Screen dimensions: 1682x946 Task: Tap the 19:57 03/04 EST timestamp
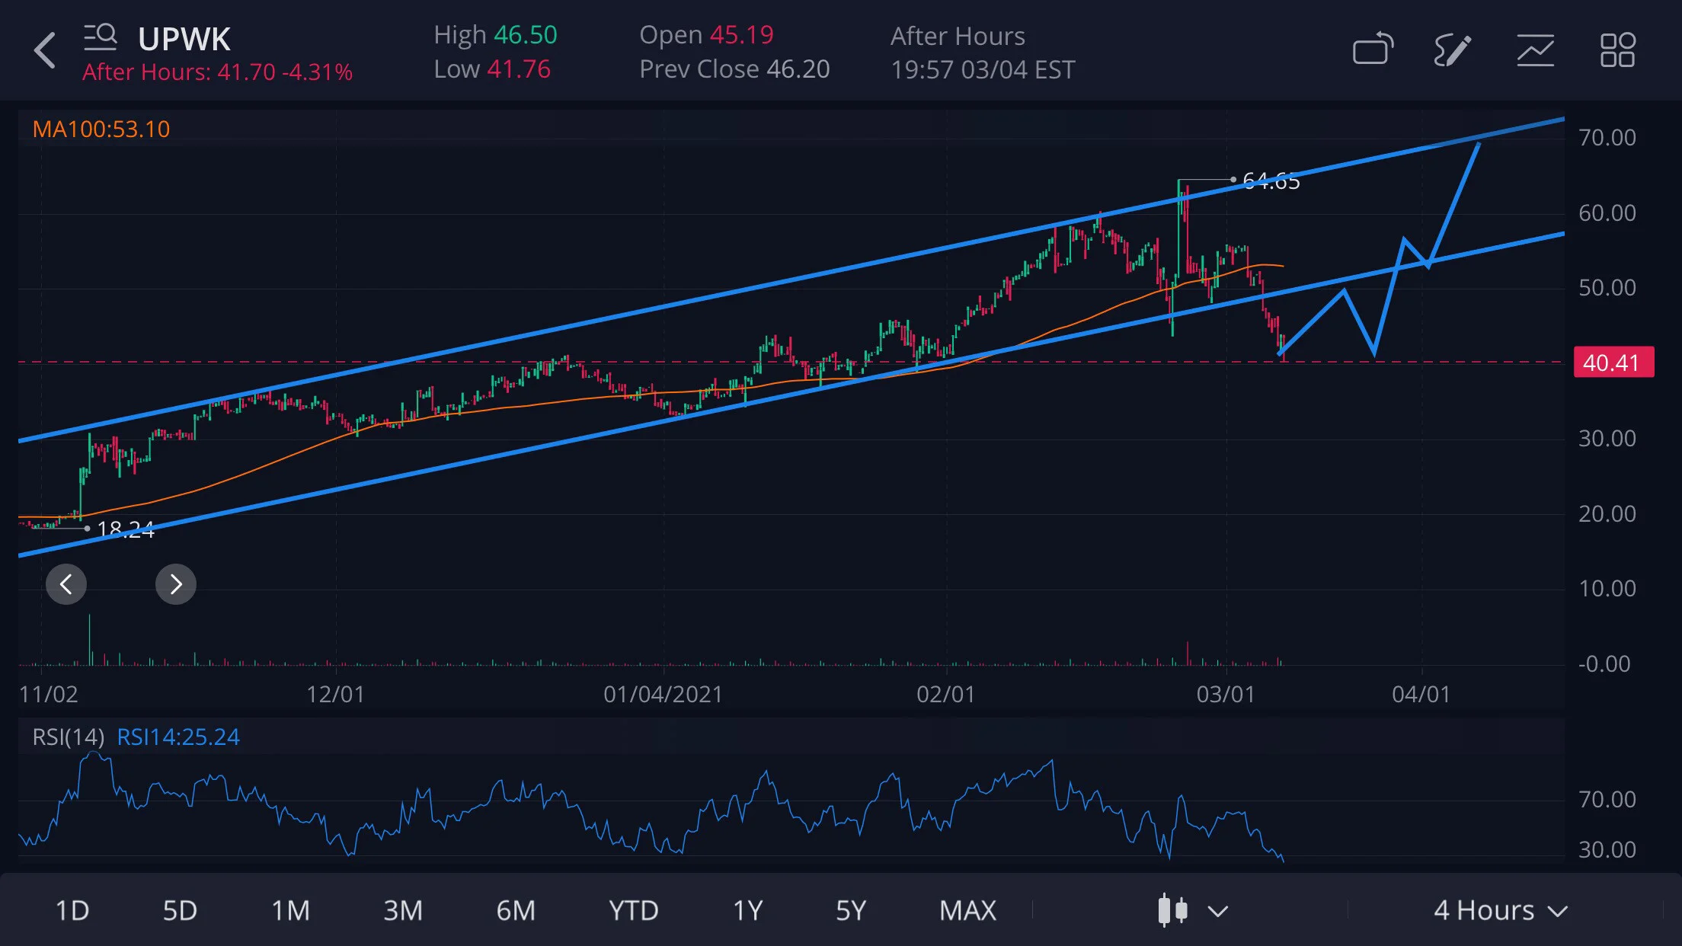tap(983, 69)
